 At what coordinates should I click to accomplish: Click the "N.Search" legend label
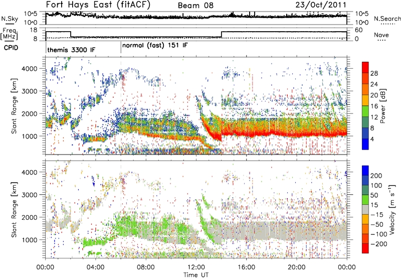click(387, 19)
